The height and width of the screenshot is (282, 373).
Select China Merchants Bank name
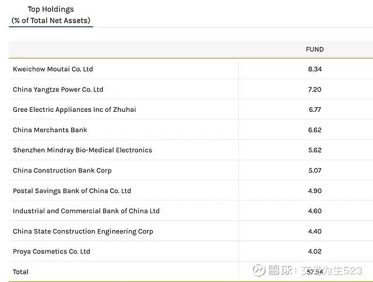[50, 130]
